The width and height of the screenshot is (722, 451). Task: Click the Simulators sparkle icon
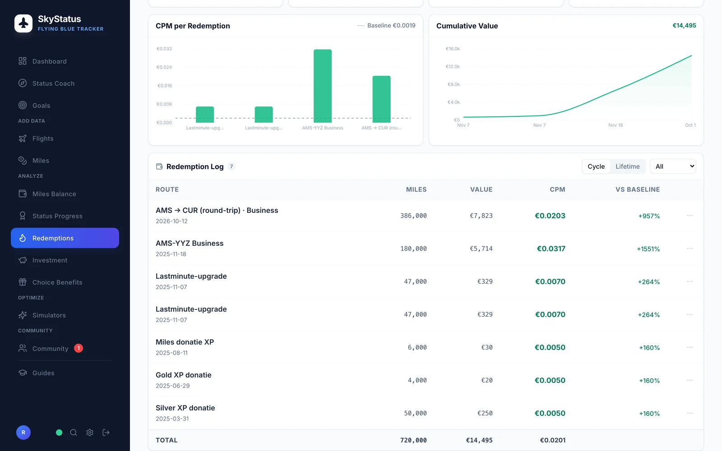23,315
